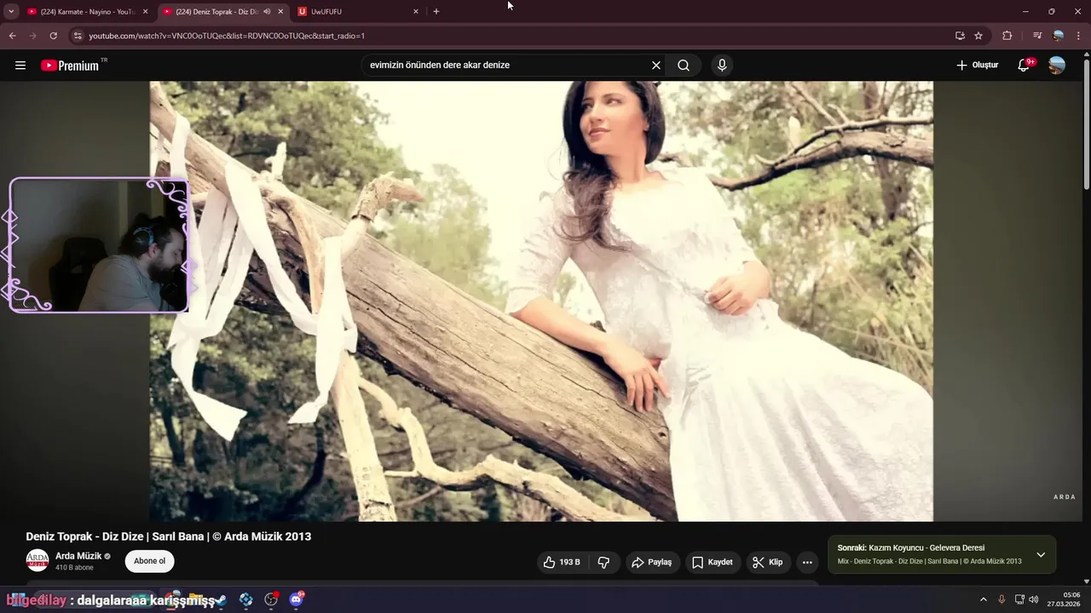Subscribe with the Abone ol button
The width and height of the screenshot is (1091, 613).
149,561
